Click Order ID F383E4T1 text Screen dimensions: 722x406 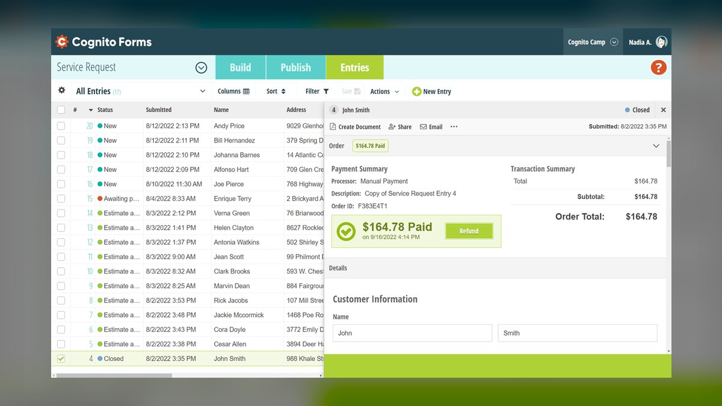point(359,206)
